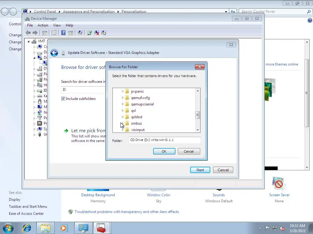Click Screen Saver icon in Personalization
This screenshot has height=234, width=313.
(x=279, y=183)
